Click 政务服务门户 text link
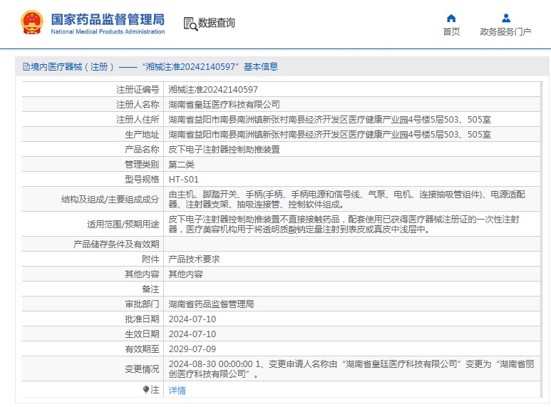The width and height of the screenshot is (551, 407). click(x=505, y=31)
